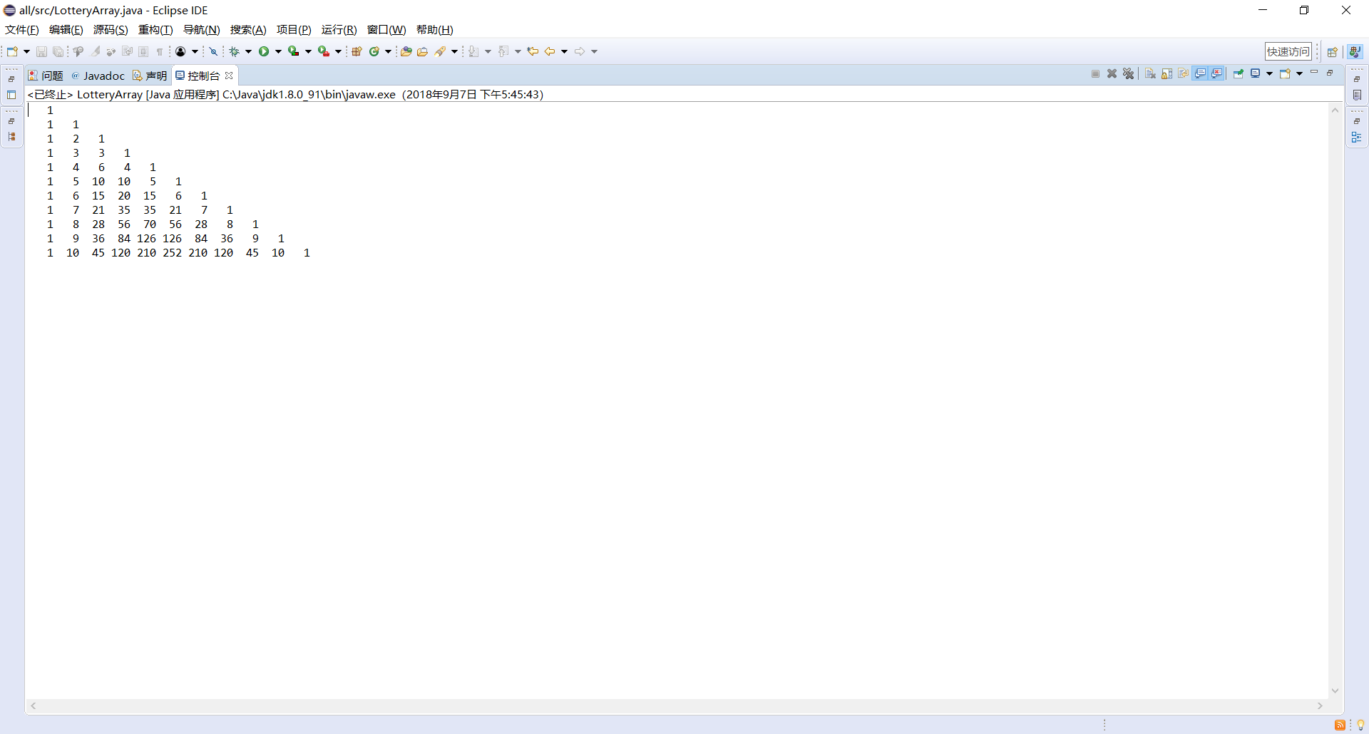The width and height of the screenshot is (1369, 734).
Task: Click the lightbulb tip status icon
Action: point(1360,725)
